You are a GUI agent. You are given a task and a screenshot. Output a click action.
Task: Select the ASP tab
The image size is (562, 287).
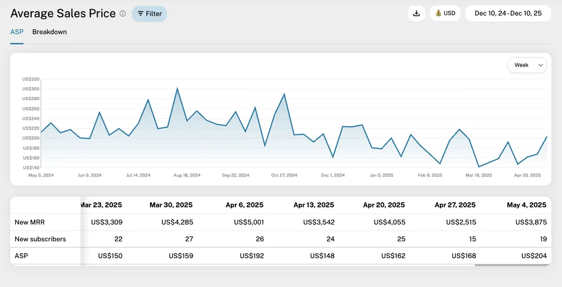coord(16,32)
